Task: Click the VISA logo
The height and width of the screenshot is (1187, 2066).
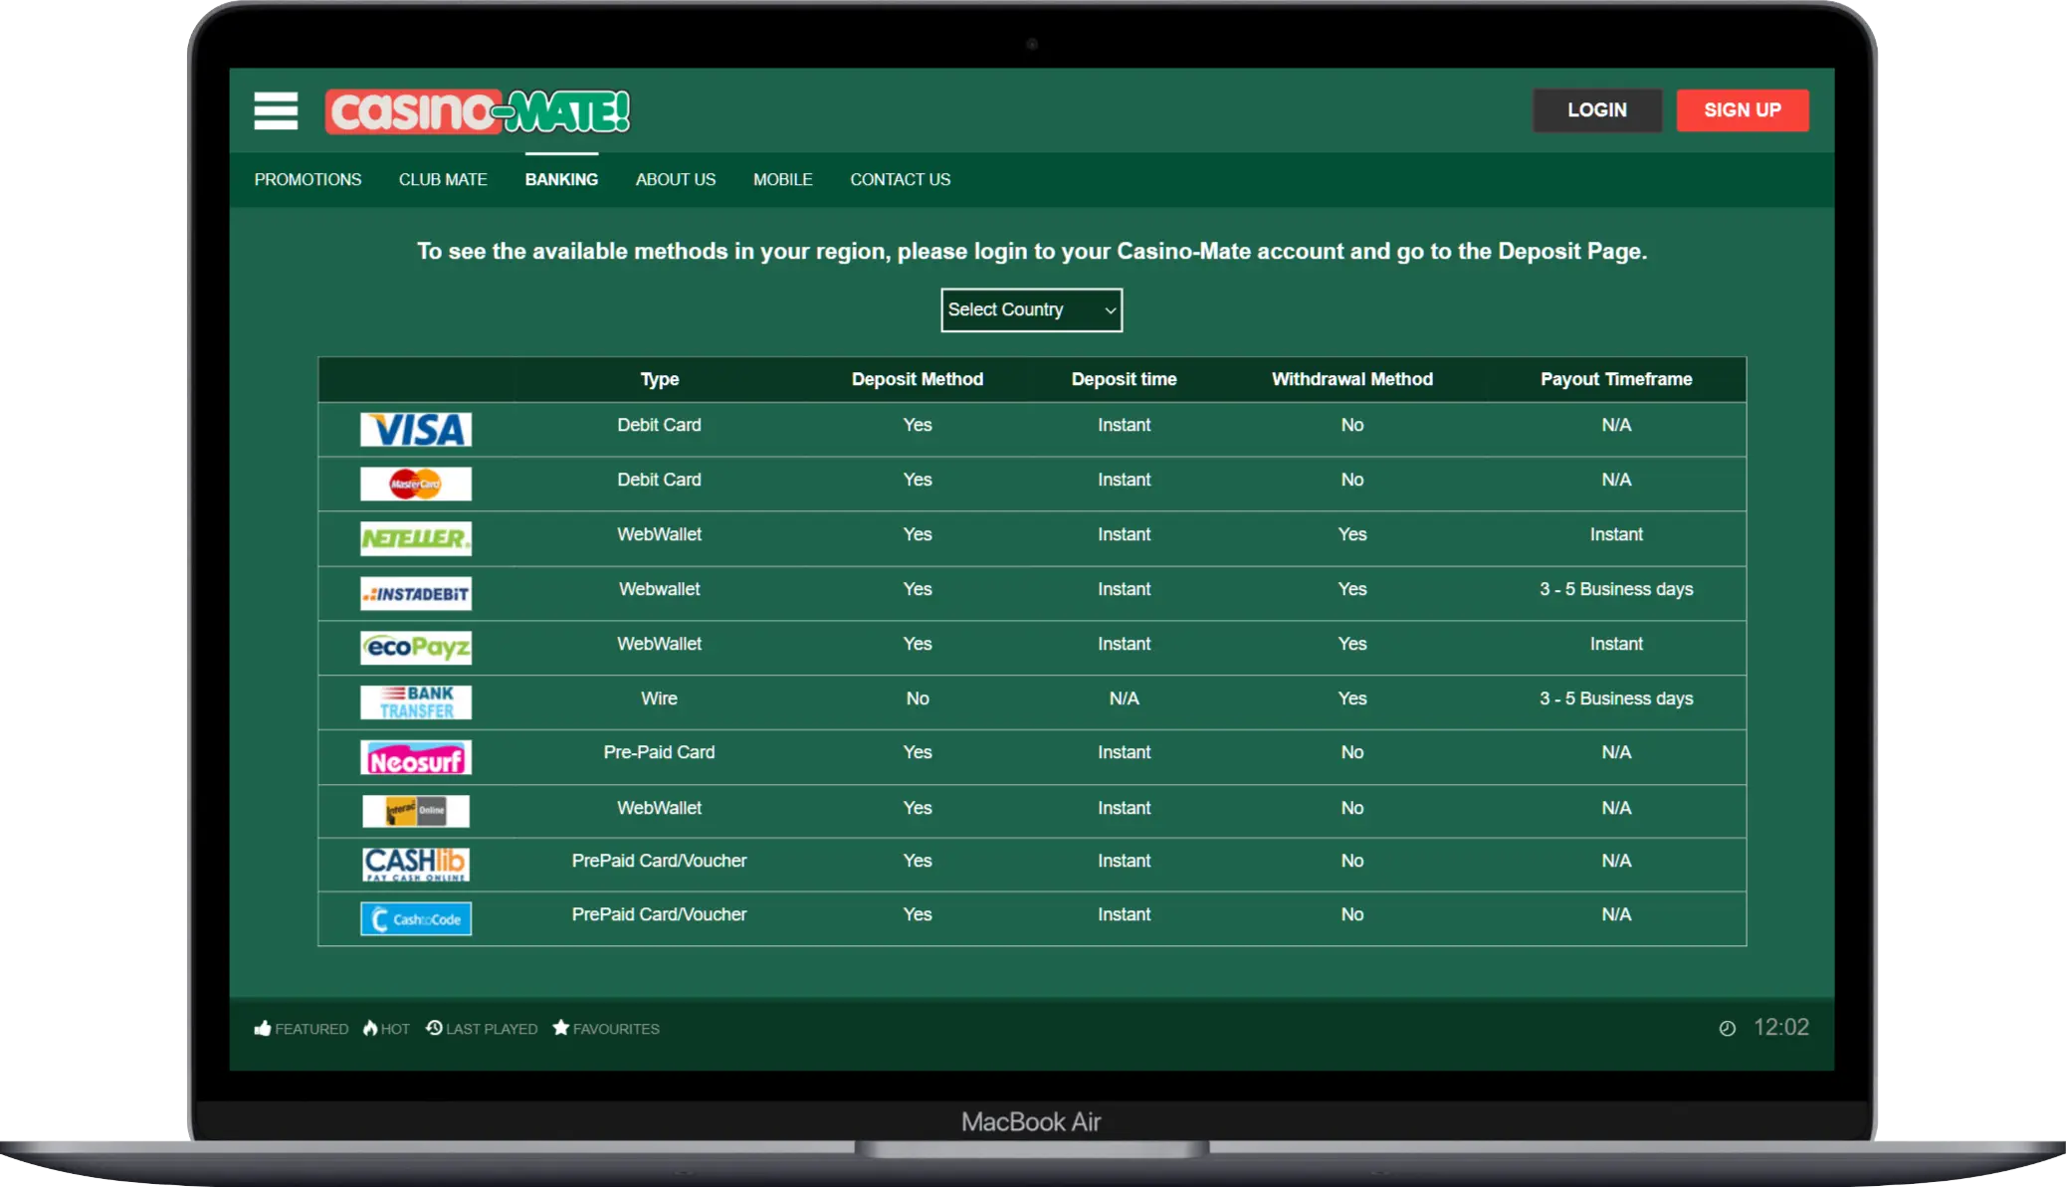Action: (416, 430)
